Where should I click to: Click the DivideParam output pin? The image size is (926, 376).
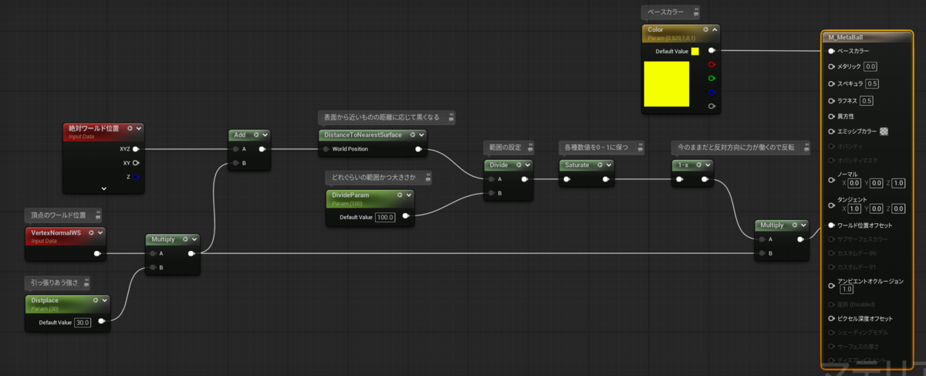pos(407,217)
